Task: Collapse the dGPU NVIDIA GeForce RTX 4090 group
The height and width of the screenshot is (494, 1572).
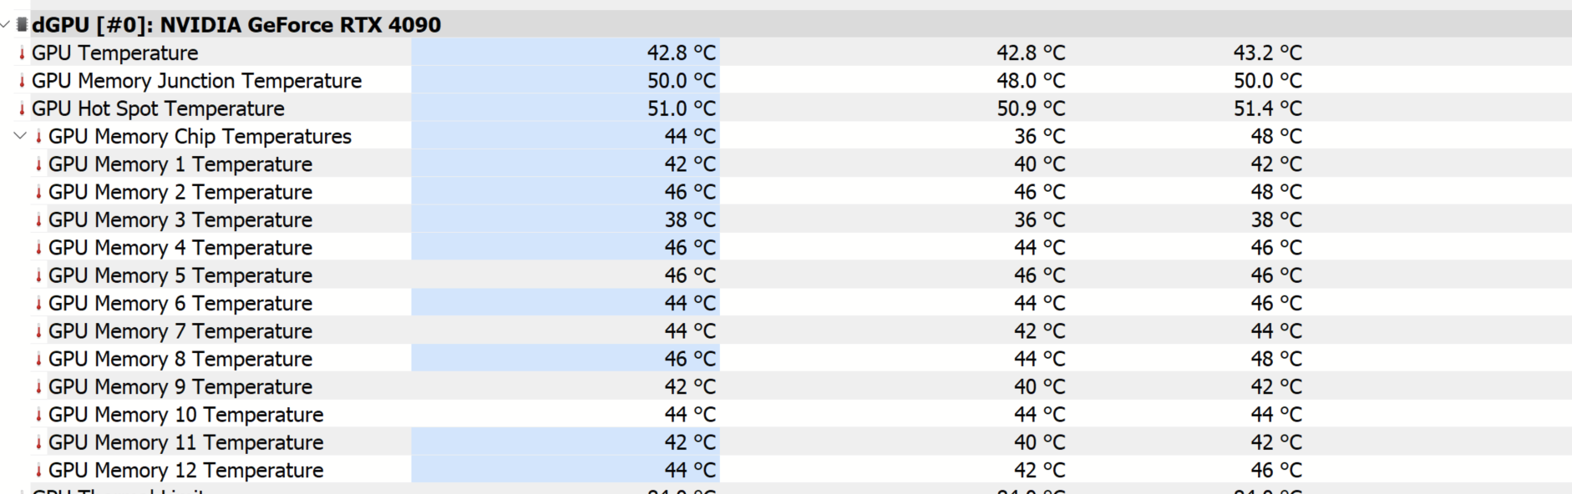Action: (x=6, y=24)
